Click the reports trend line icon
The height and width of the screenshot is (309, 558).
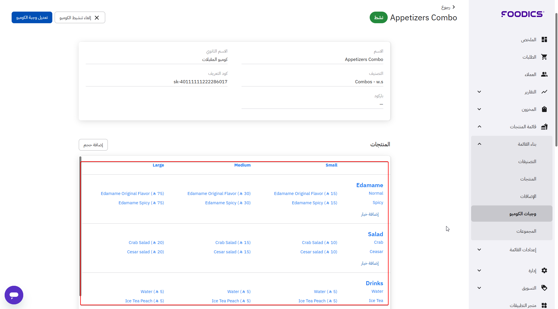(544, 92)
